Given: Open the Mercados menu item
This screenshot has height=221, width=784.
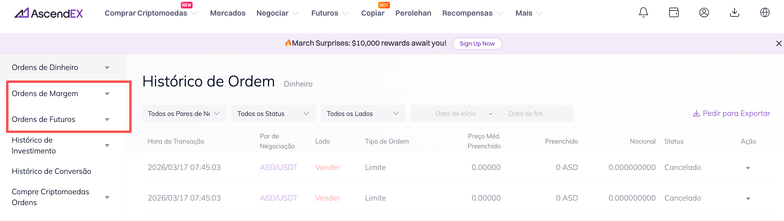Looking at the screenshot, I should pyautogui.click(x=227, y=13).
